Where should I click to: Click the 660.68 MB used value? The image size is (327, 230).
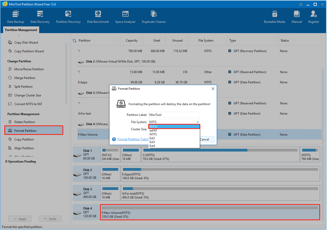pyautogui.click(x=158, y=51)
